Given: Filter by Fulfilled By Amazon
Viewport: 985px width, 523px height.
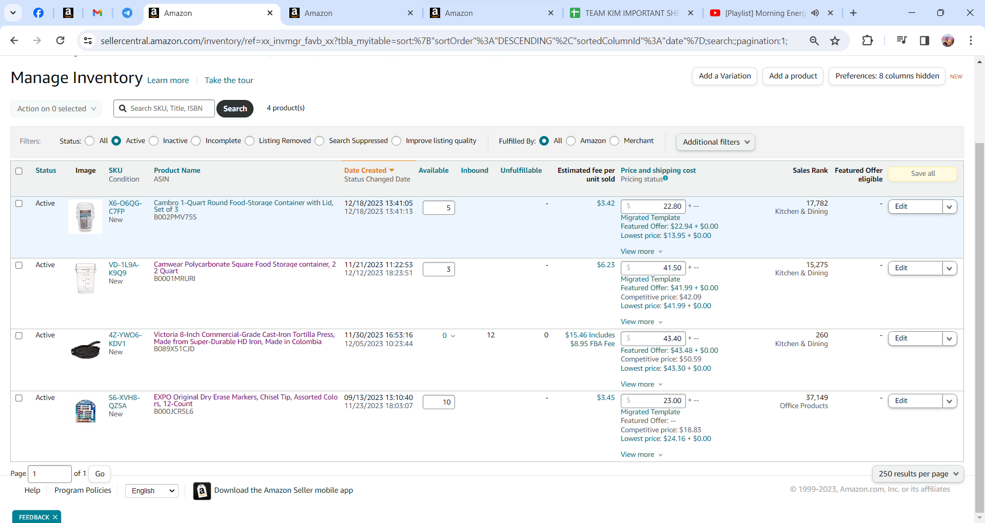Looking at the screenshot, I should [x=571, y=140].
